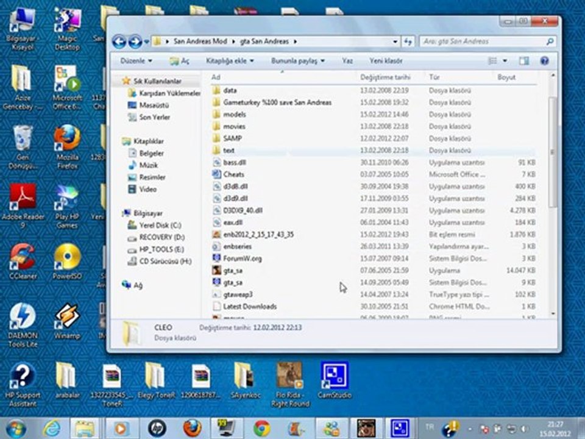The height and width of the screenshot is (439, 585).
Task: Open PowerISO desktop shortcut
Action: tap(67, 262)
